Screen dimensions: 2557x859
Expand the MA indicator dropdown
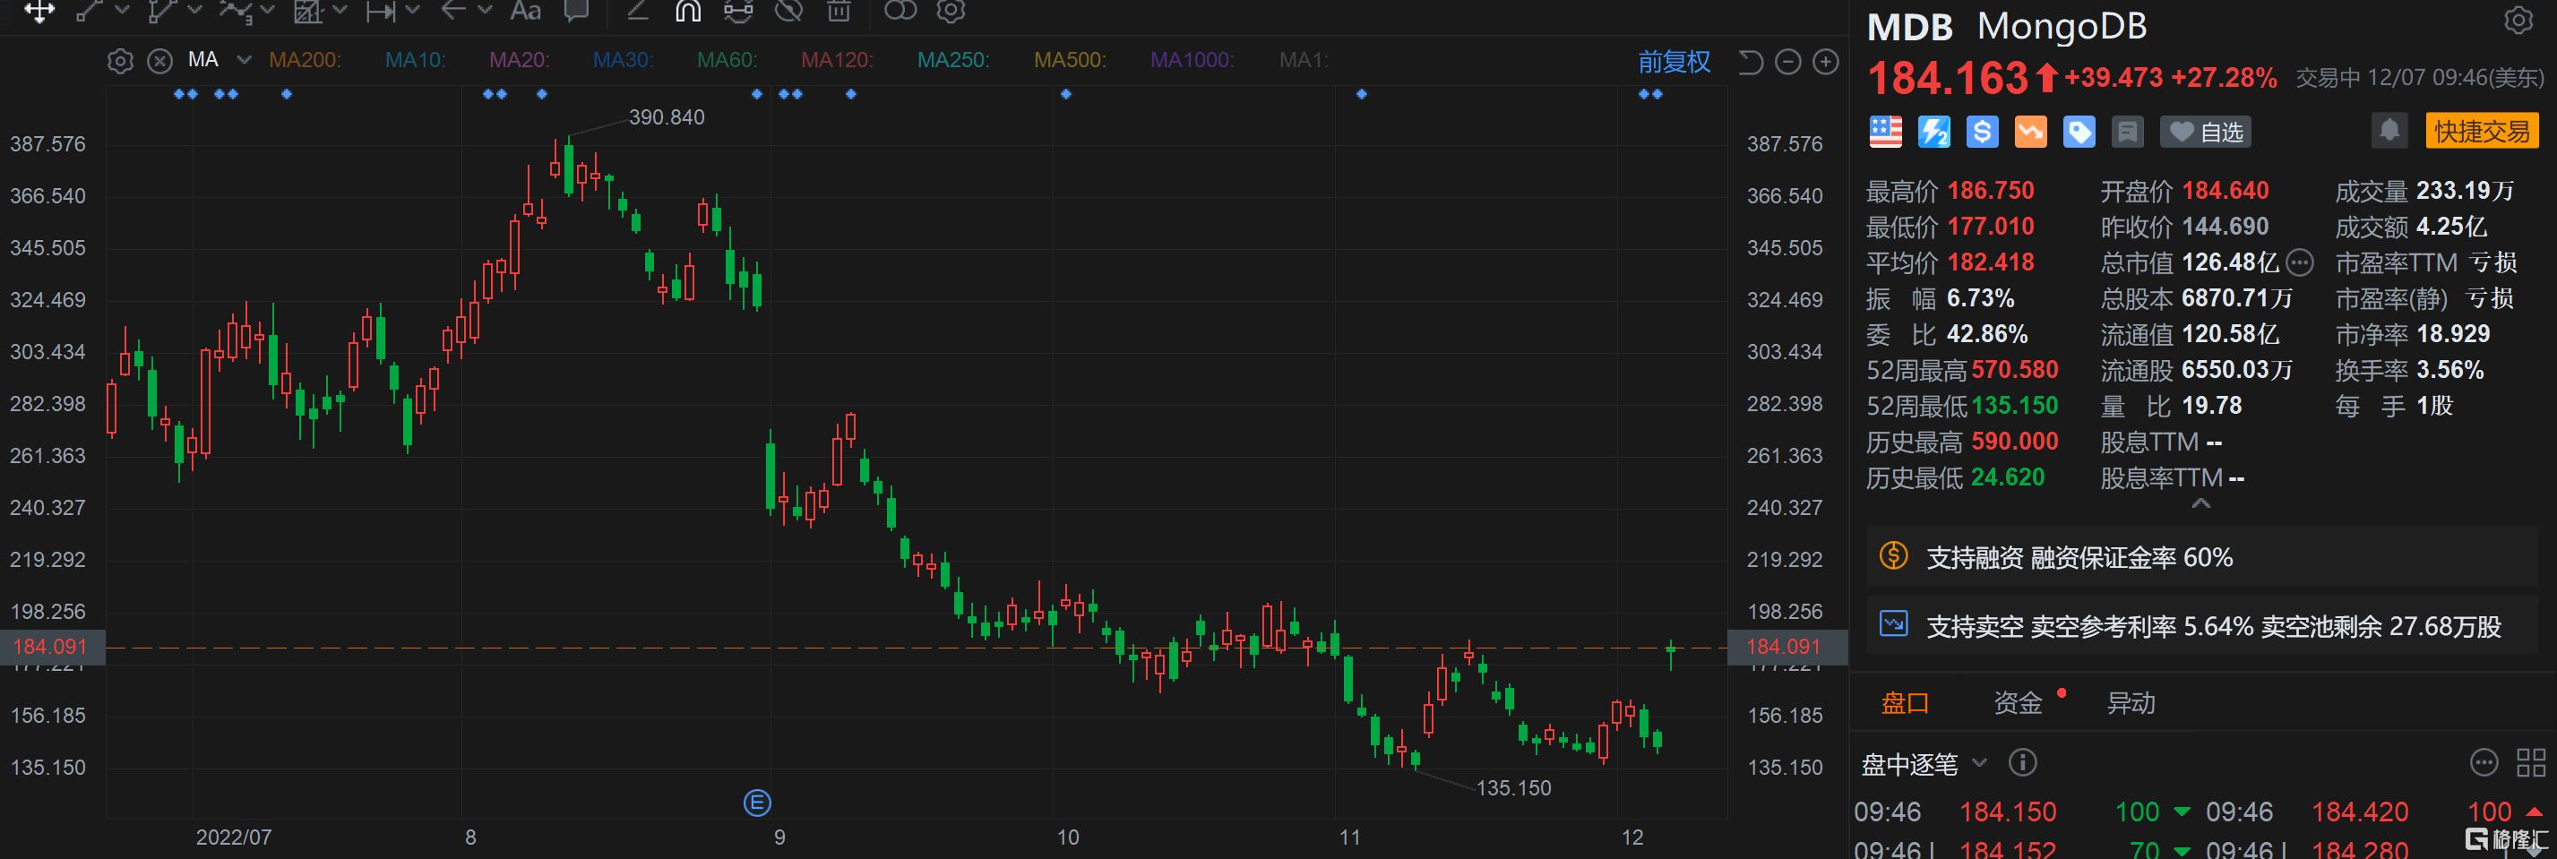tap(245, 61)
